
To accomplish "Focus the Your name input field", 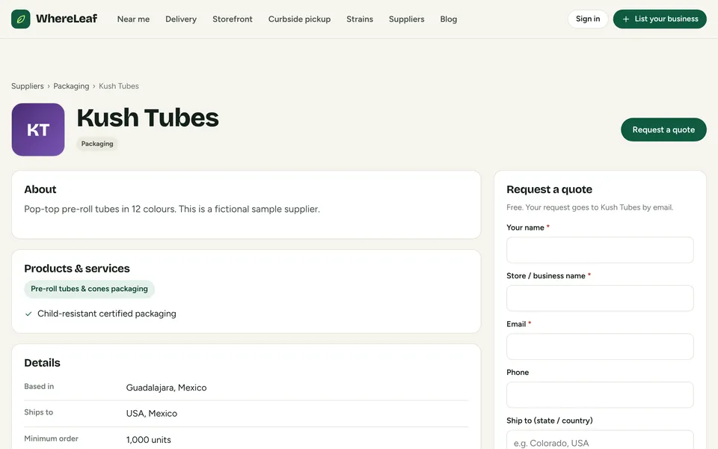I will (600, 250).
